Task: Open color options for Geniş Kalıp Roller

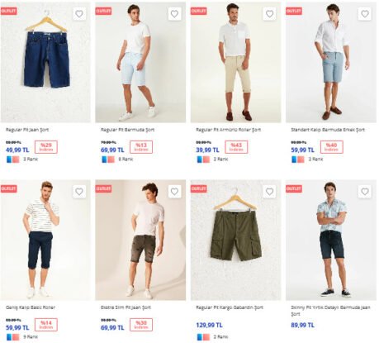Action: coord(13,337)
